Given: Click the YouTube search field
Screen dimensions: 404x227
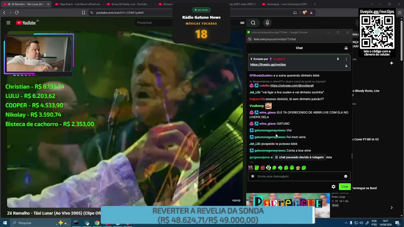Looking at the screenshot, I should (154, 23).
